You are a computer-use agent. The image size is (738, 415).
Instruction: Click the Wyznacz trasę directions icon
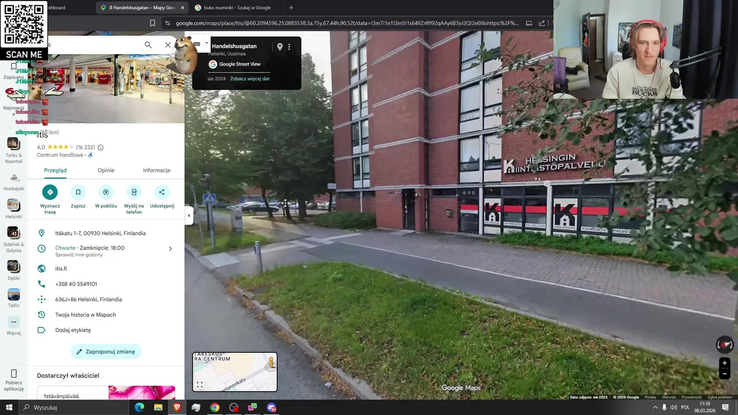click(x=50, y=192)
